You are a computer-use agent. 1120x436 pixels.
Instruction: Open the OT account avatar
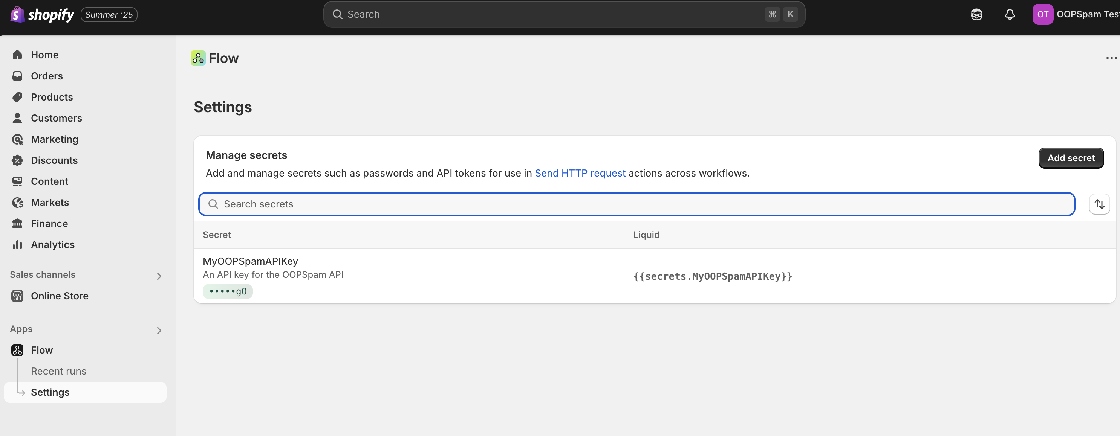1043,14
